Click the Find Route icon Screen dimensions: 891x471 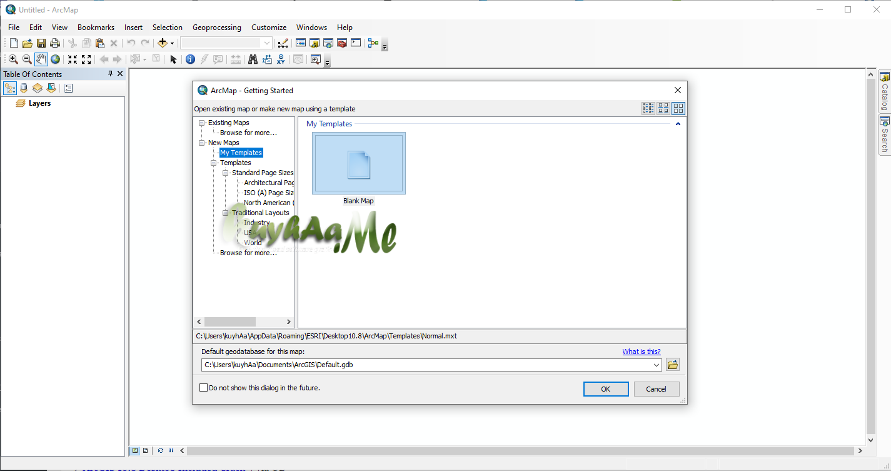point(267,59)
